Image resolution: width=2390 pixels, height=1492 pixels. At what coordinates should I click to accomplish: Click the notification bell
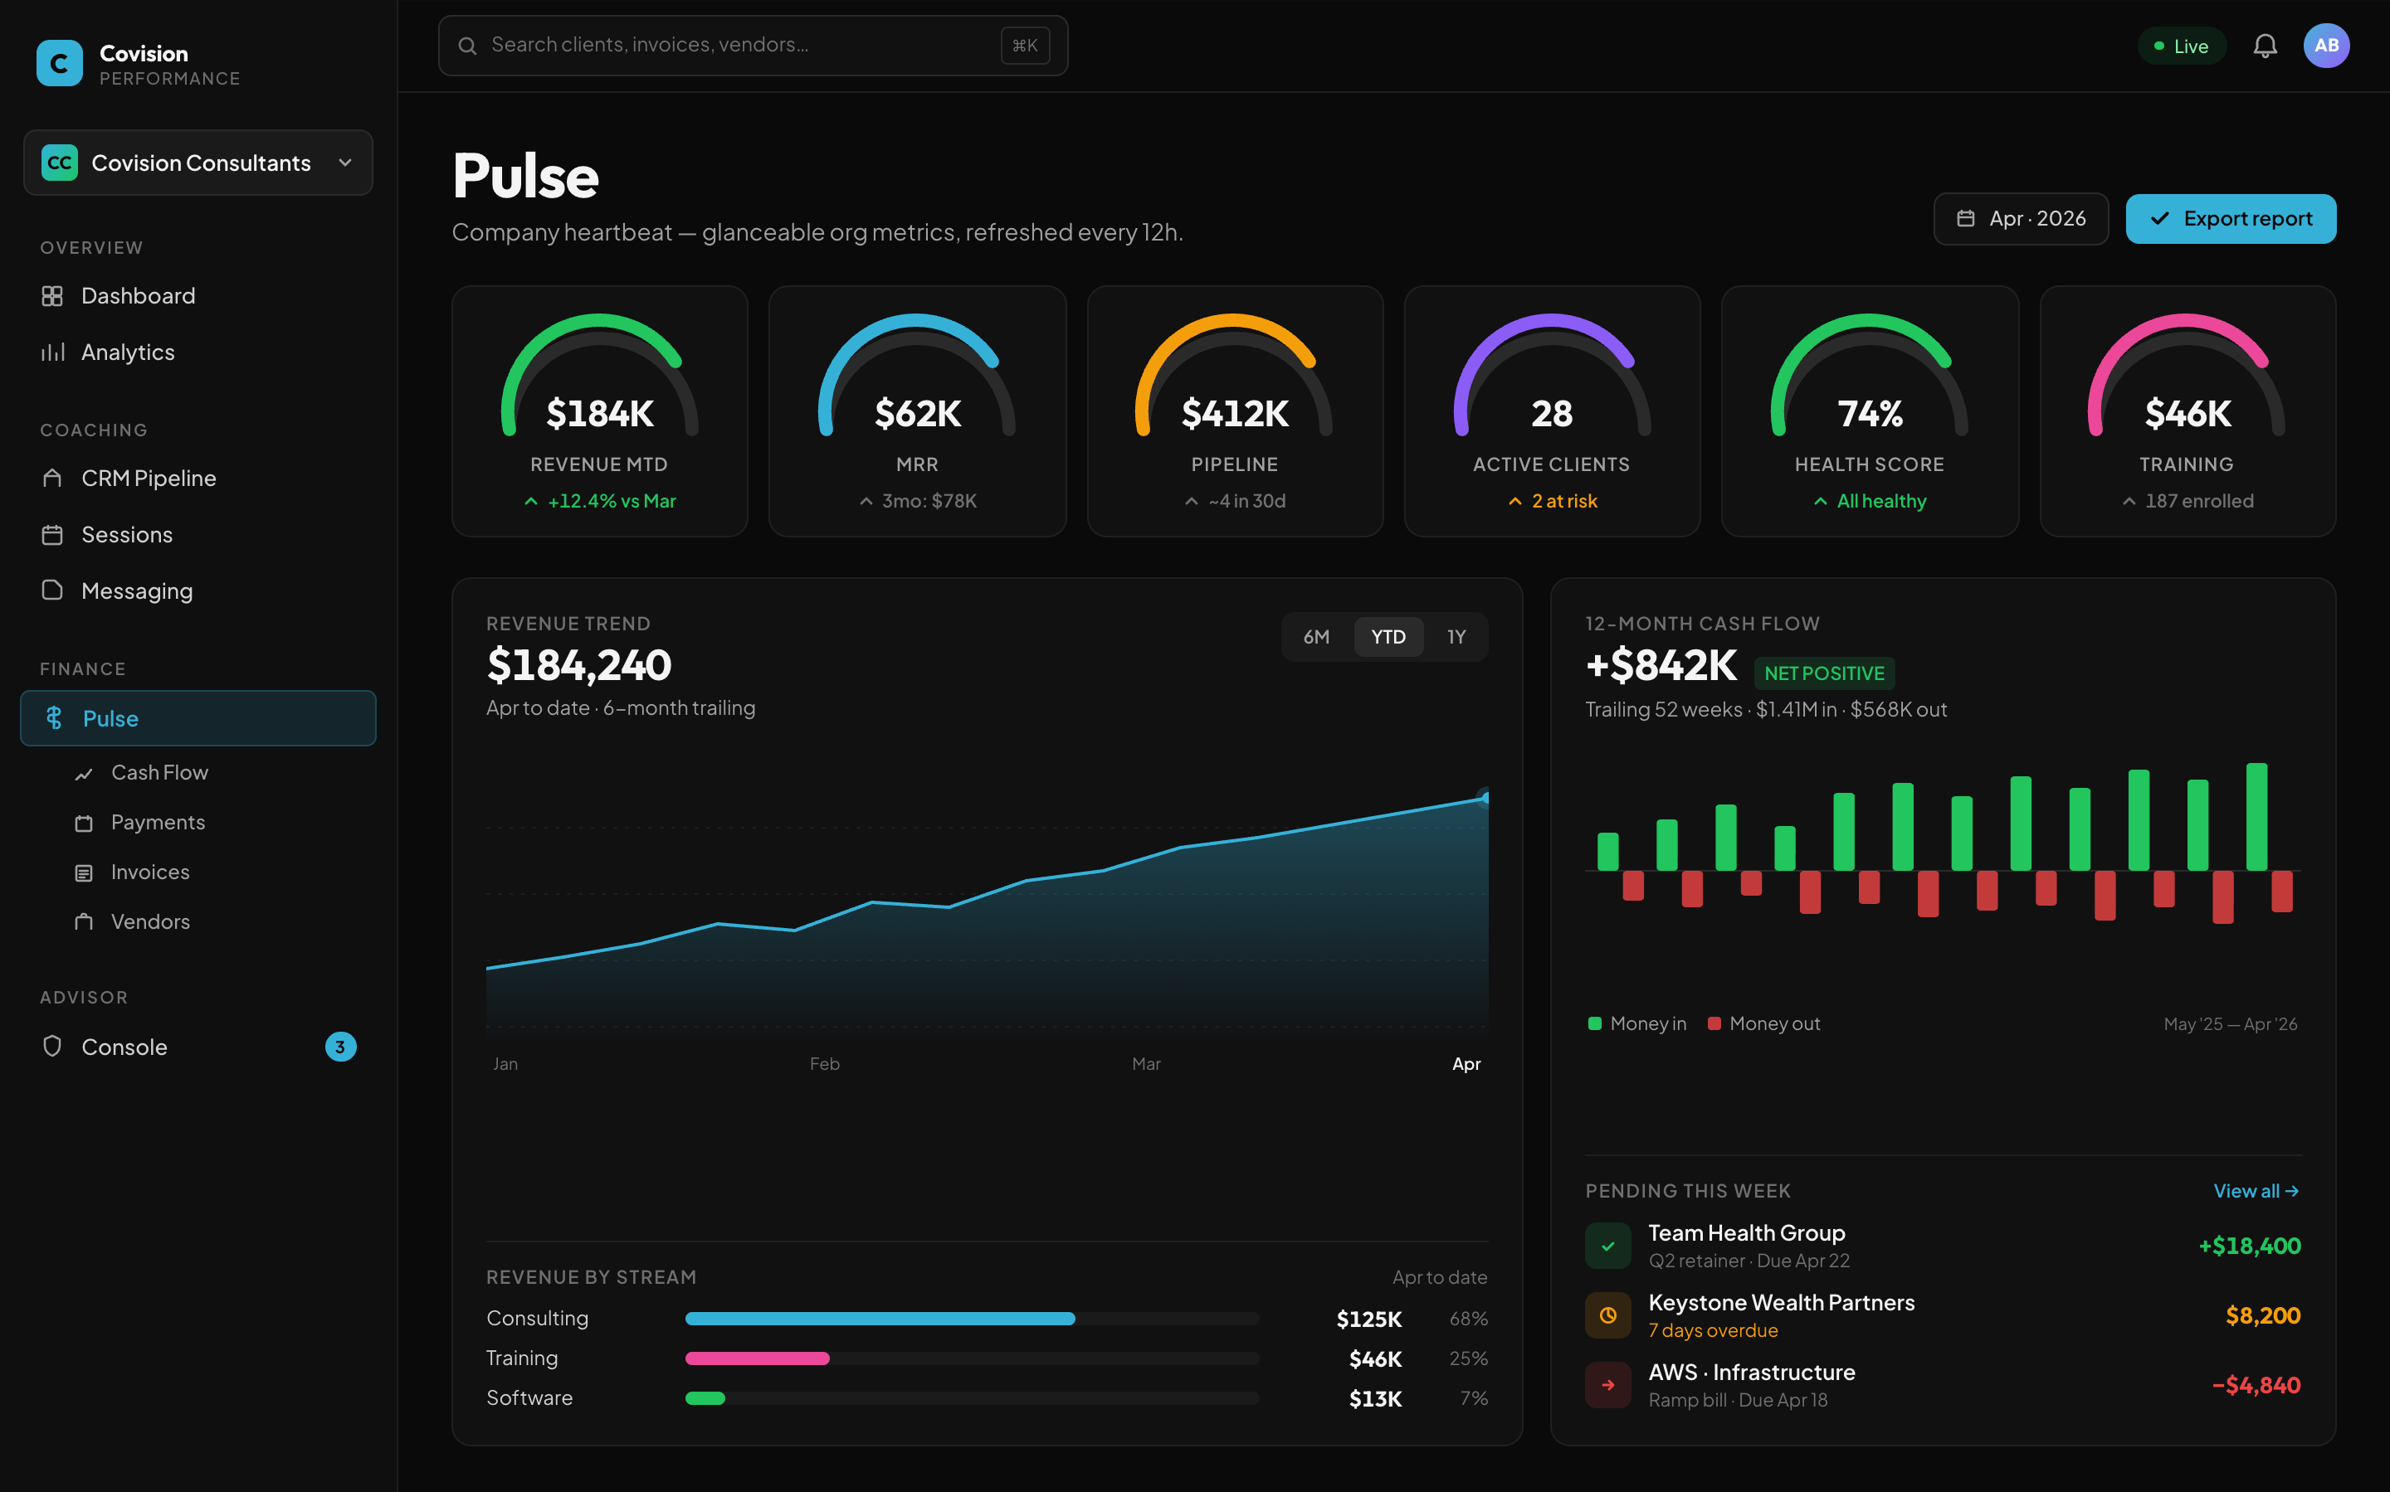pyautogui.click(x=2266, y=45)
